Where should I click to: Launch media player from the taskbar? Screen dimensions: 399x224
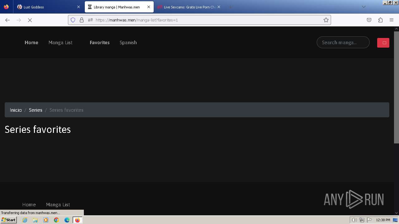(x=46, y=220)
